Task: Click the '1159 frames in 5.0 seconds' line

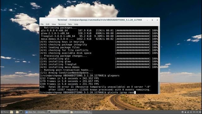Action: click(69, 84)
